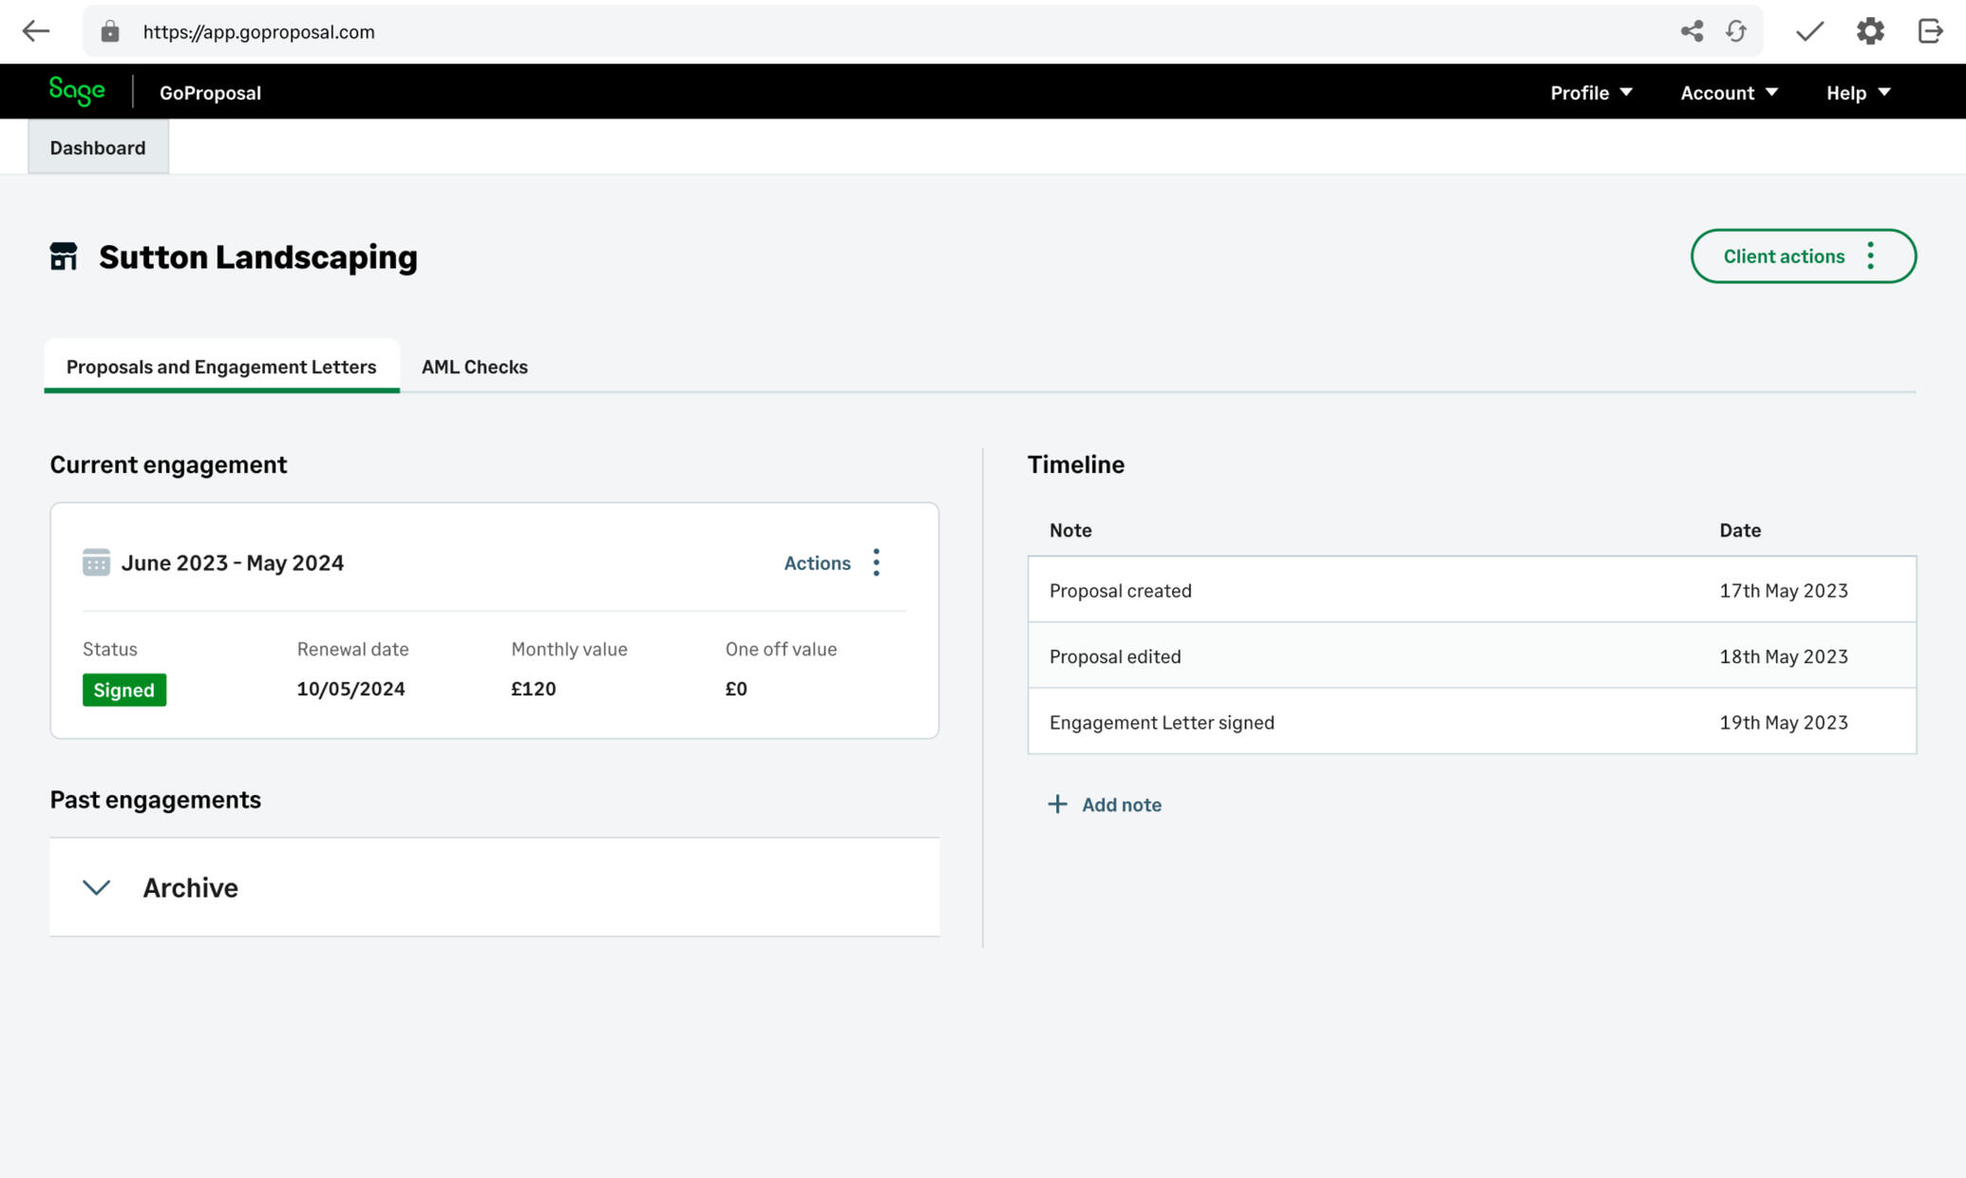Open the Profile dropdown menu

pyautogui.click(x=1591, y=92)
